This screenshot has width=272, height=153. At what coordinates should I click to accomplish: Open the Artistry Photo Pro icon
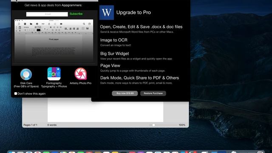coord(81,74)
